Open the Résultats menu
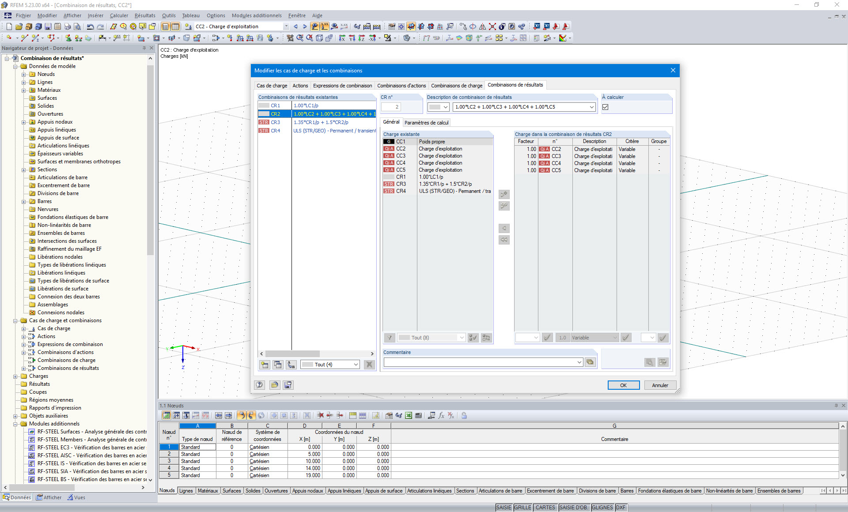Image resolution: width=848 pixels, height=512 pixels. coord(145,15)
